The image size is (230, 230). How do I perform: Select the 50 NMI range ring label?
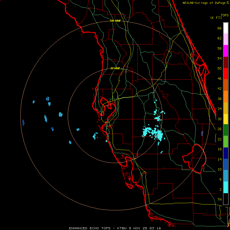click(115, 68)
